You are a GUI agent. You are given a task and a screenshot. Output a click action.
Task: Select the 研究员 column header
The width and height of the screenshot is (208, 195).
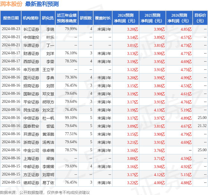(48, 18)
